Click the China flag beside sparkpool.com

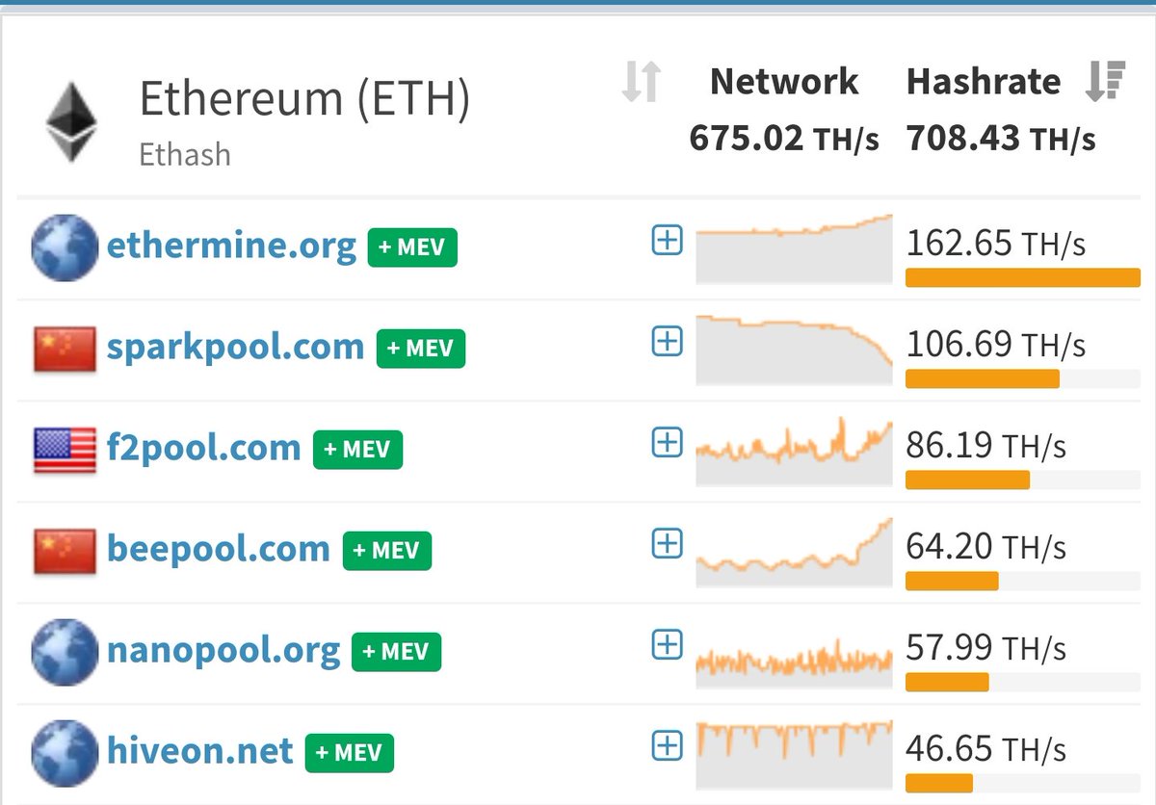tap(65, 349)
